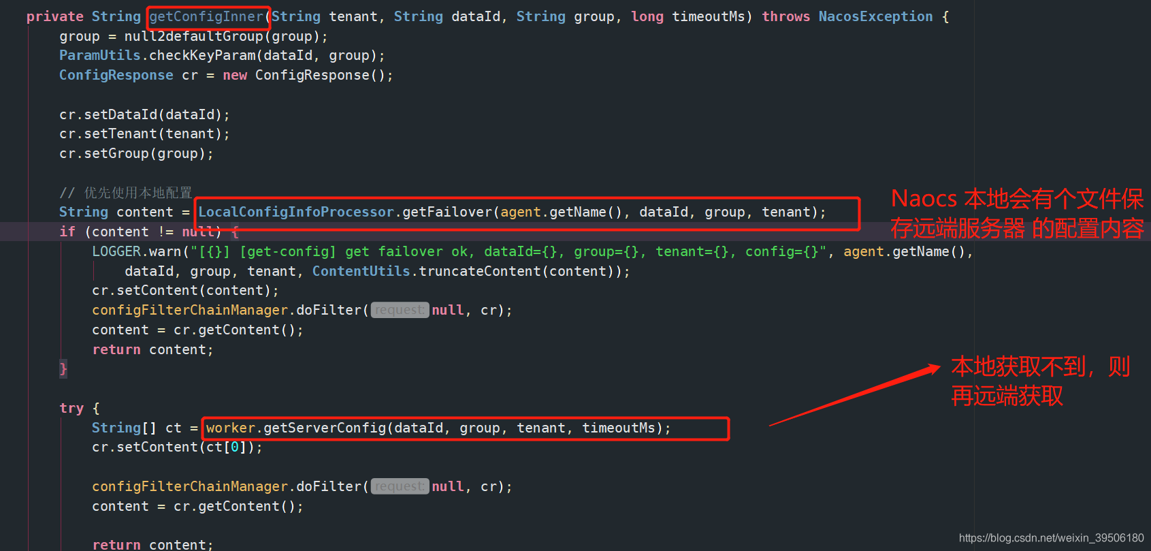Click the if keyword
This screenshot has width=1151, height=551.
coord(67,232)
